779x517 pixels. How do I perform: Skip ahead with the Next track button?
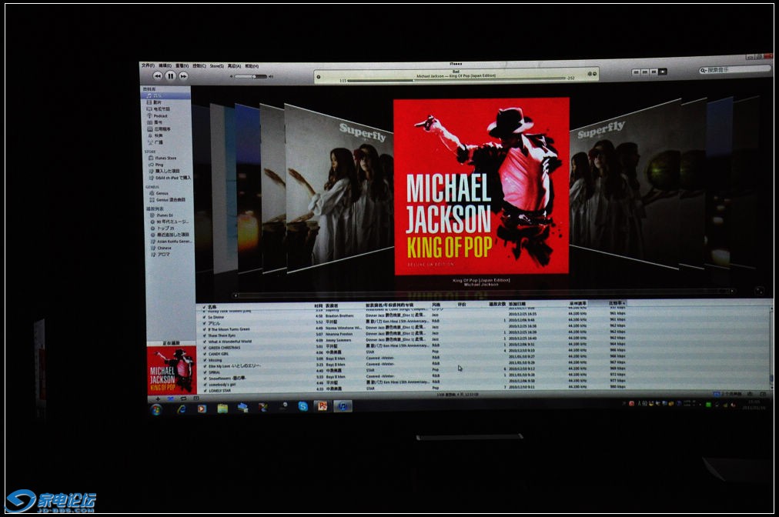pos(183,76)
